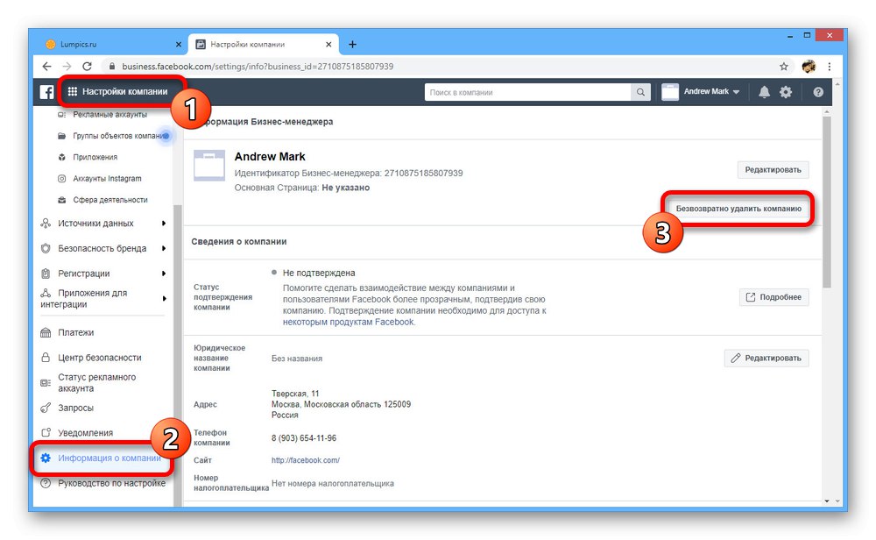Open Платежи in sidebar
876x540 pixels.
click(76, 332)
